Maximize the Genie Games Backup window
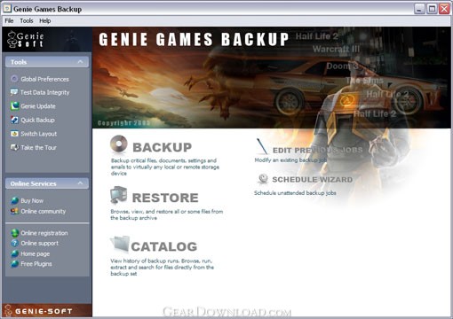The height and width of the screenshot is (319, 453). point(432,9)
